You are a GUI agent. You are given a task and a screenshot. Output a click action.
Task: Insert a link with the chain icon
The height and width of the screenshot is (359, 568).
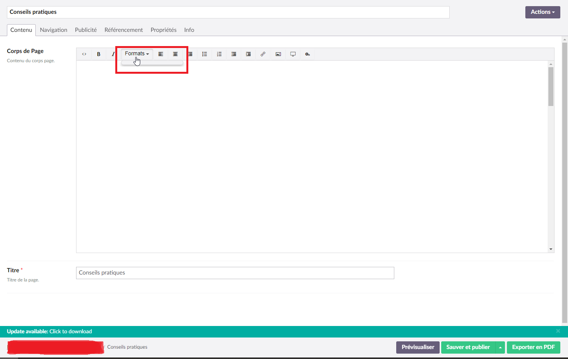click(263, 54)
